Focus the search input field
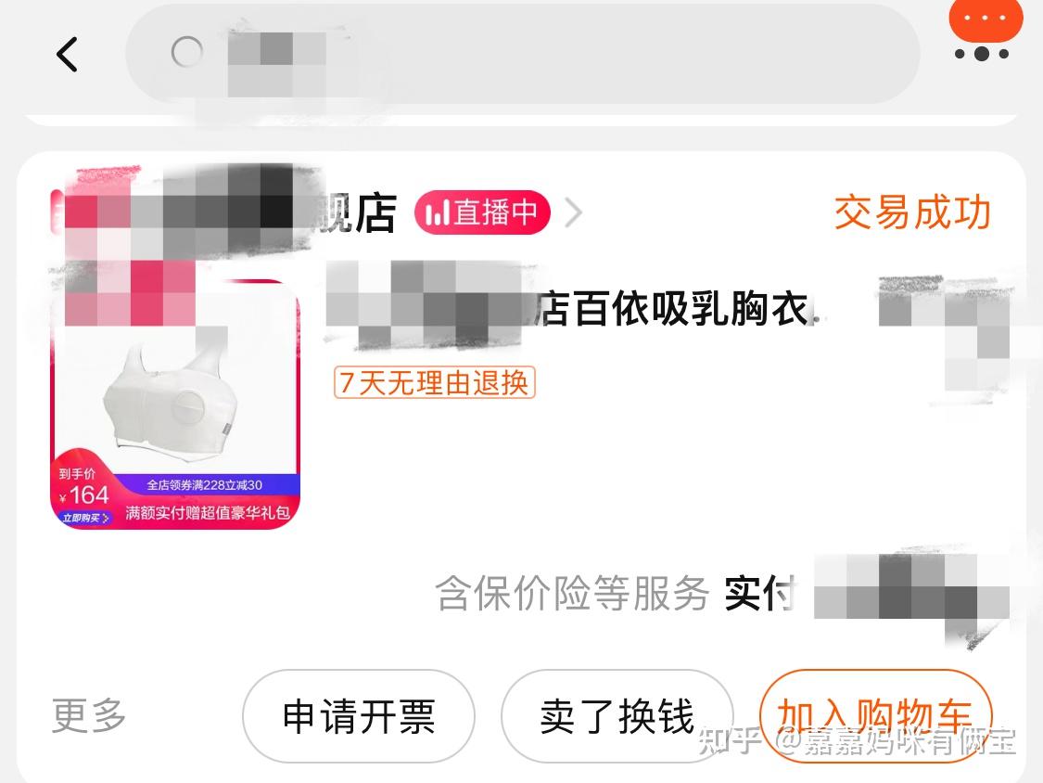 522,53
